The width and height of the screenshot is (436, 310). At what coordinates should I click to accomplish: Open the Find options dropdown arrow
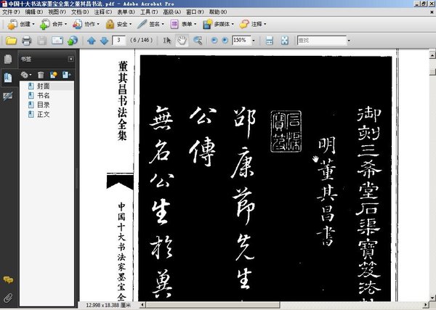[x=349, y=41]
